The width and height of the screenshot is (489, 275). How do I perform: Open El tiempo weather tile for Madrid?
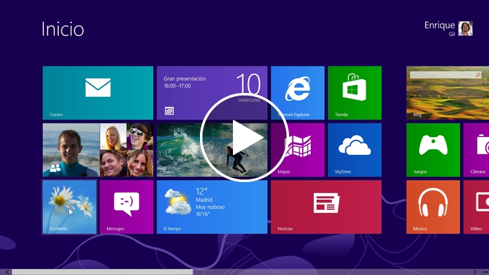212,207
